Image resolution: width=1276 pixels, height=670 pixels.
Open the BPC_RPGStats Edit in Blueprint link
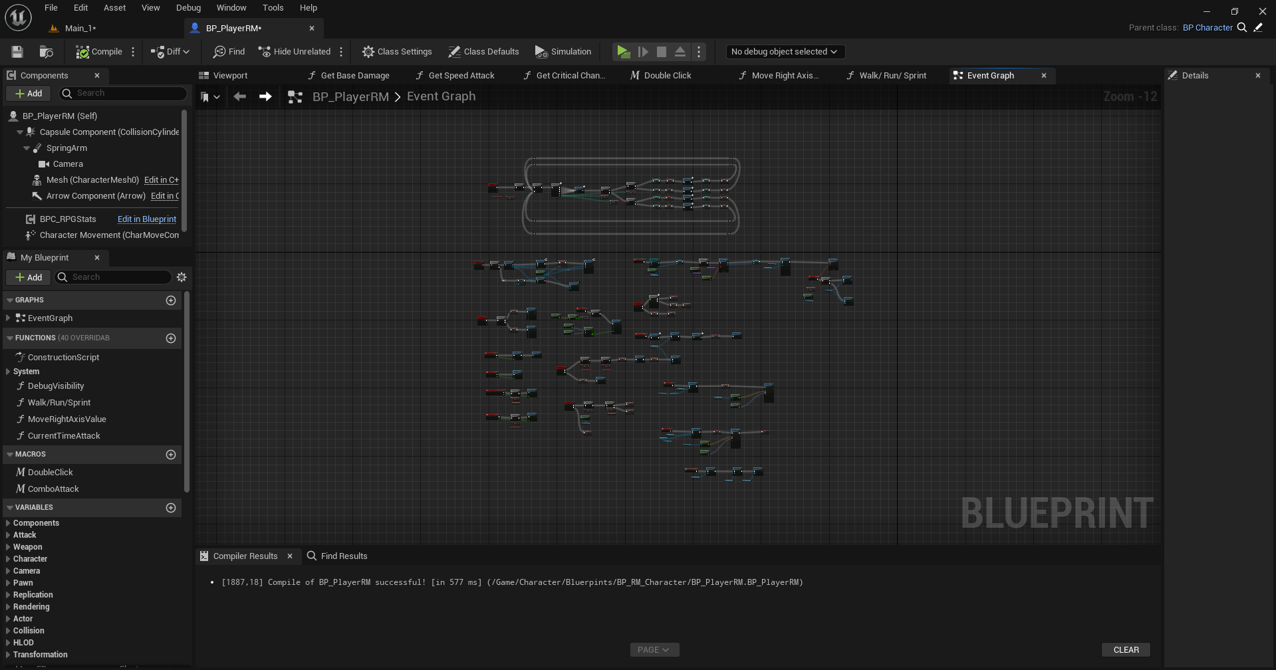click(147, 219)
